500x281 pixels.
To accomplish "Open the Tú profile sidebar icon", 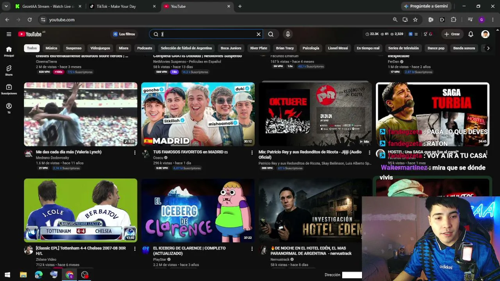I will pyautogui.click(x=9, y=108).
